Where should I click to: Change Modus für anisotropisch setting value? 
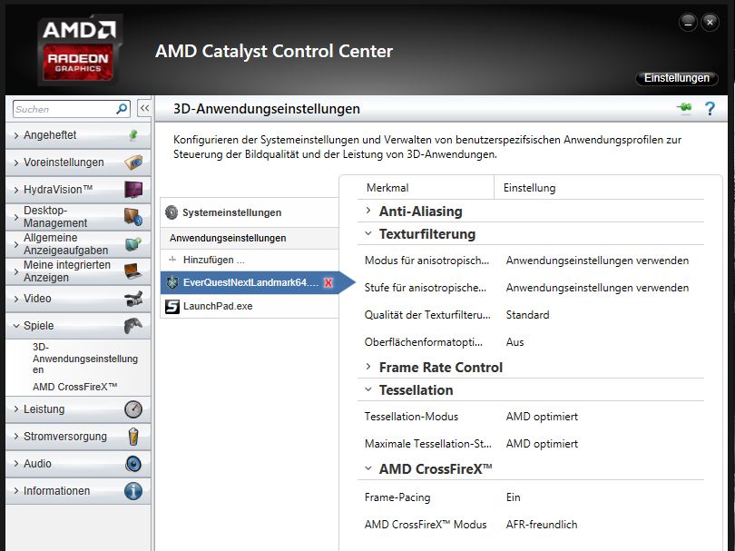(x=597, y=261)
